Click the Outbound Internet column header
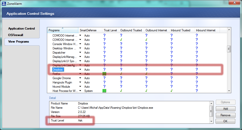 click(156, 30)
